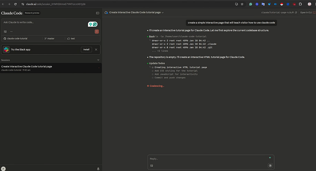This screenshot has width=316, height=171.
Task: Go forward in browser history
Action: point(9,4)
